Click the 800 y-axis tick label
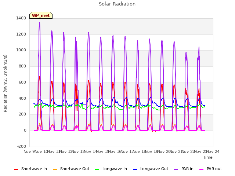235x176 pixels. point(22,66)
